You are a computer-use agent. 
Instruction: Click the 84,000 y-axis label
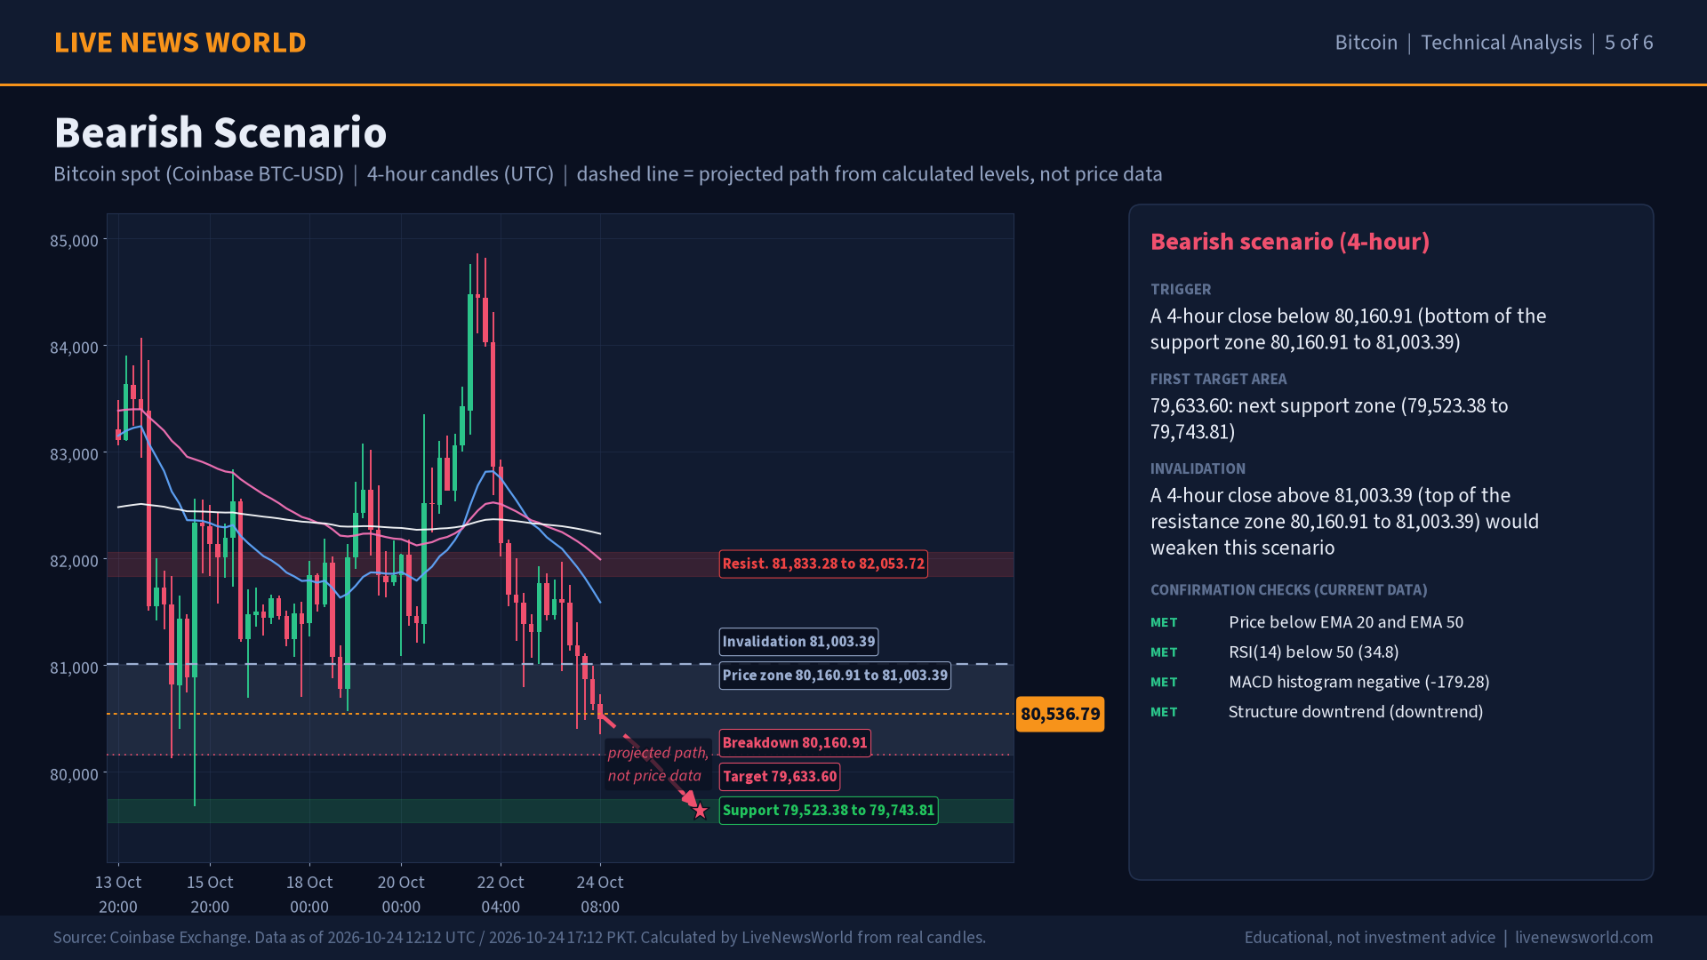74,348
